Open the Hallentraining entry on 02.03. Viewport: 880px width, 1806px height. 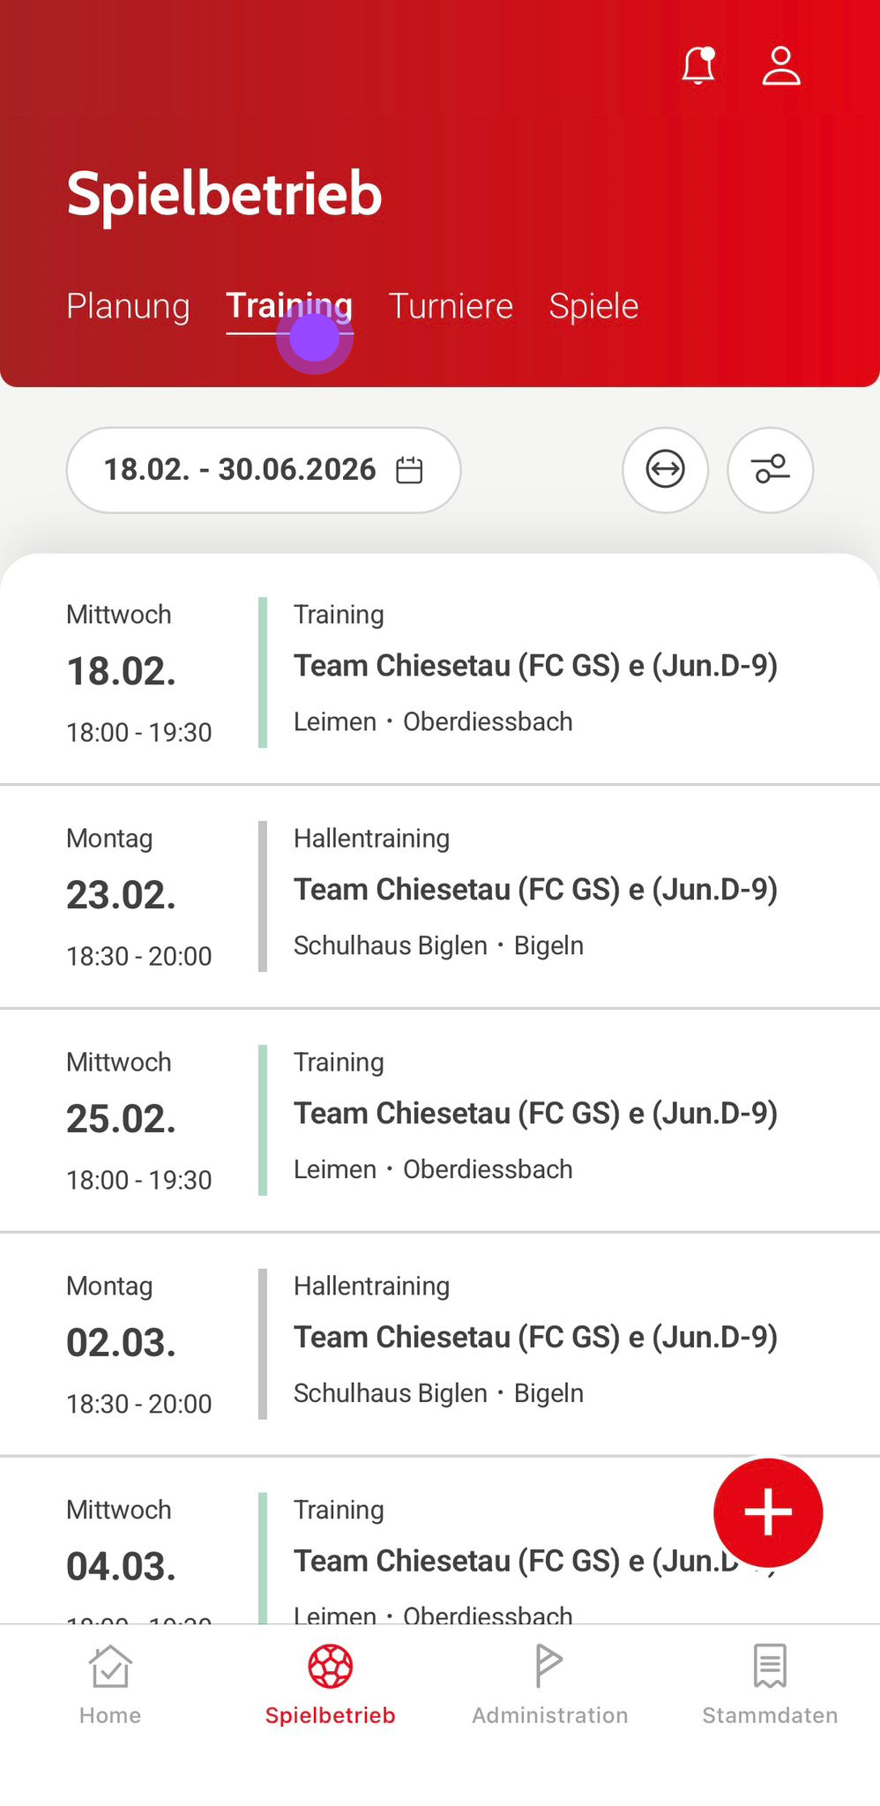click(x=534, y=1339)
